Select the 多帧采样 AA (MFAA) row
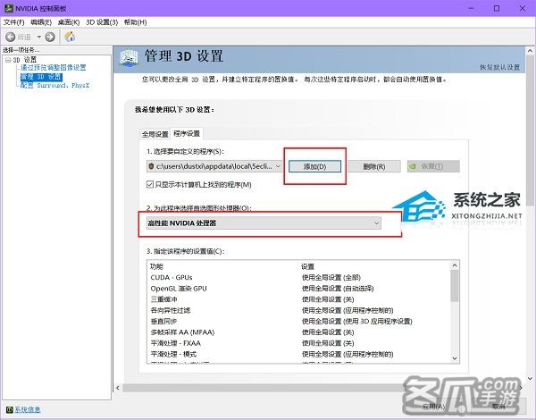The height and width of the screenshot is (420, 536). 300,332
